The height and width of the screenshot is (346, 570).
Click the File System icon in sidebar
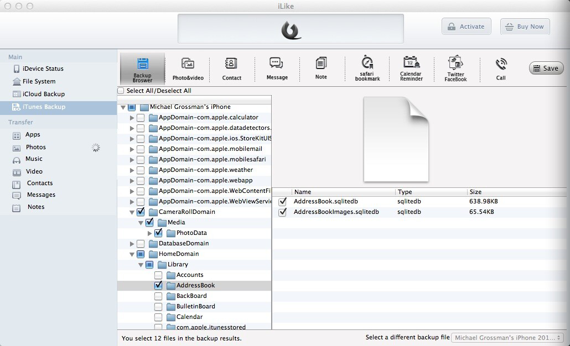17,81
